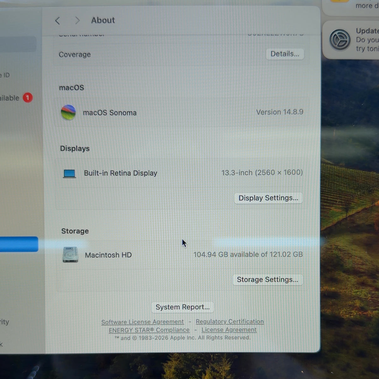Click the Apple copyright notice text
Image resolution: width=379 pixels, height=379 pixels.
click(182, 338)
